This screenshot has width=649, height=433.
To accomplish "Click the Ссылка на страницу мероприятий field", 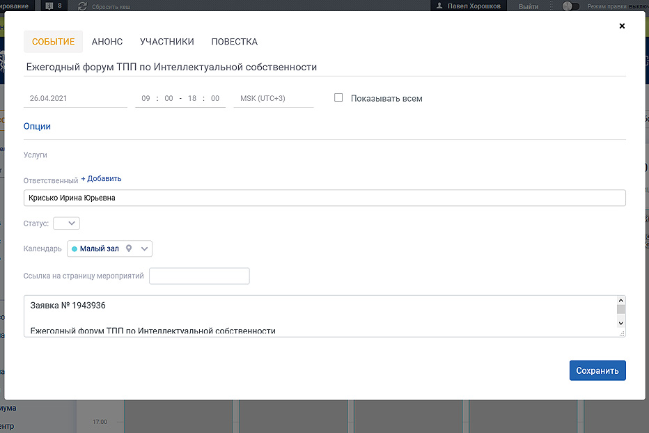I will 199,276.
